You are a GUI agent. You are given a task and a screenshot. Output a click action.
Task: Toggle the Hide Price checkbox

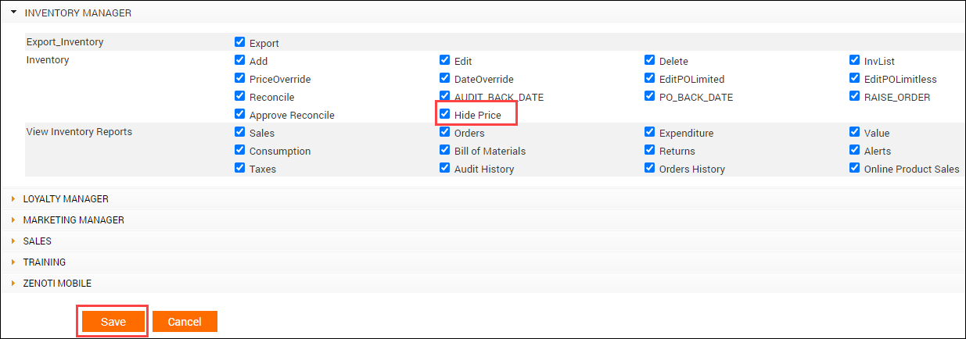tap(445, 114)
